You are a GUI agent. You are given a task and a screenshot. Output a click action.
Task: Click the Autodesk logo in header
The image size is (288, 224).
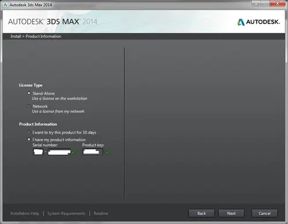click(x=259, y=22)
